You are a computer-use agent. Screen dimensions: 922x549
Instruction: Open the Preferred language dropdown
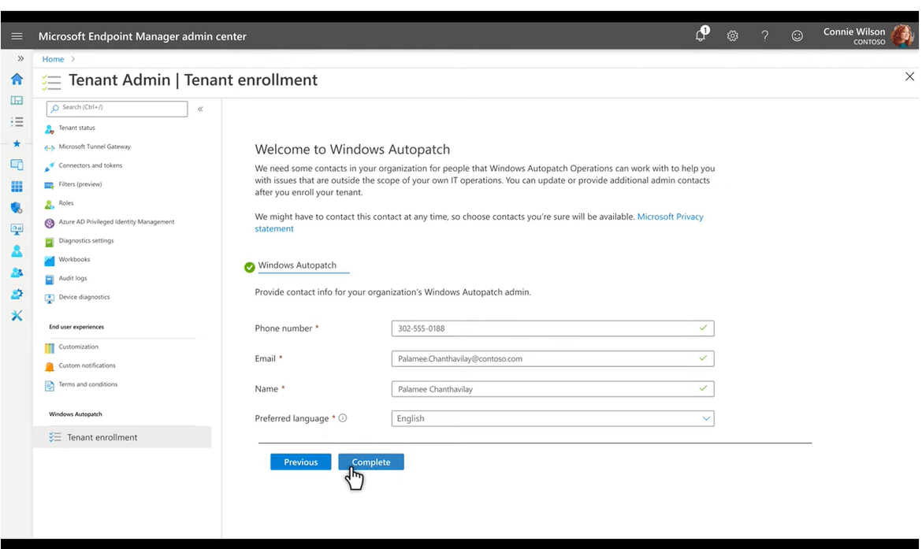tap(552, 418)
